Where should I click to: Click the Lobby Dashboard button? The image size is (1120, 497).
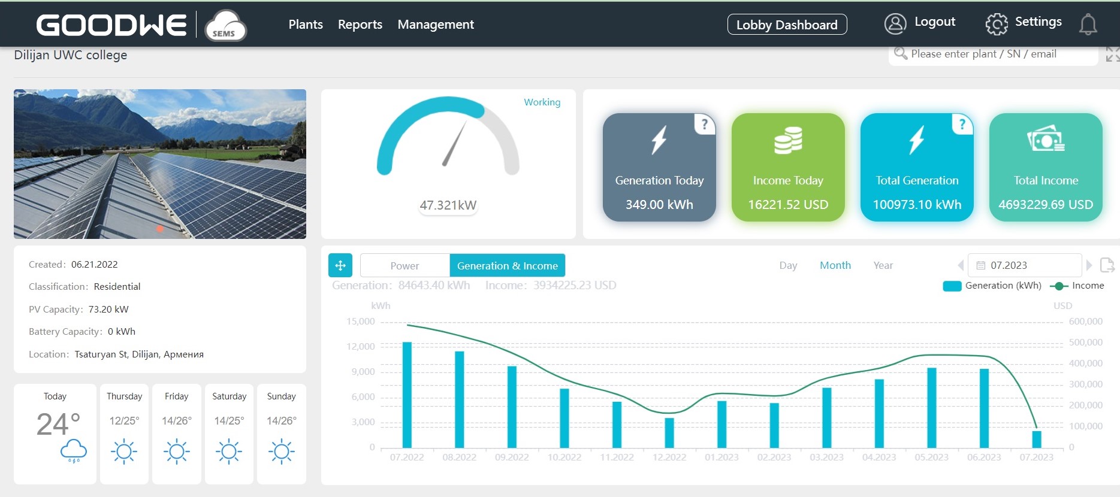pos(787,25)
